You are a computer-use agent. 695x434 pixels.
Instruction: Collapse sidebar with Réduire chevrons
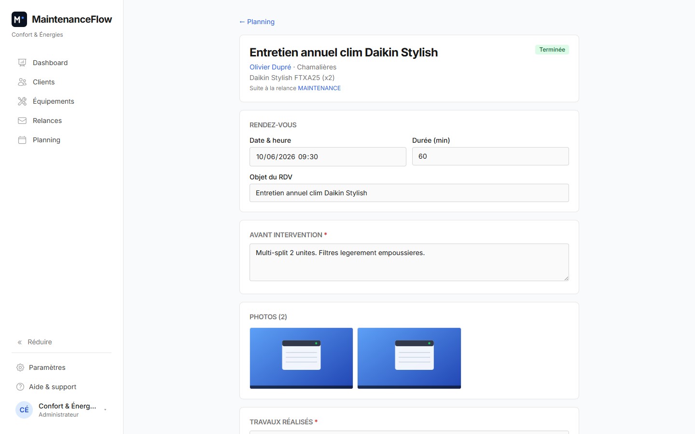coord(20,342)
